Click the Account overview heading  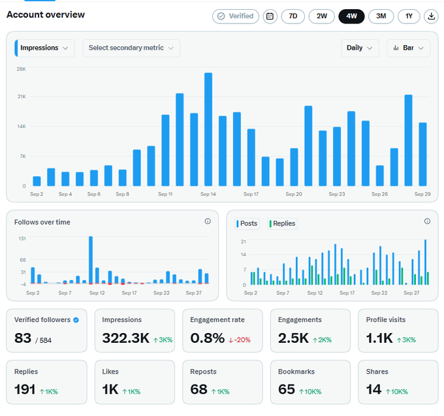tap(46, 14)
